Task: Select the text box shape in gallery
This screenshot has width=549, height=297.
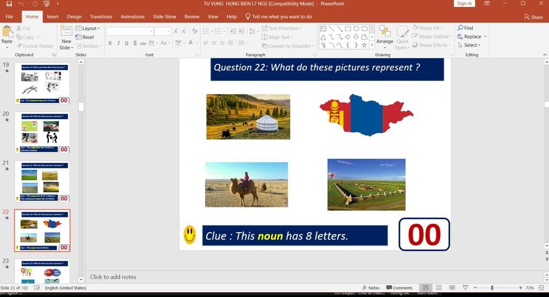Action: 323,29
